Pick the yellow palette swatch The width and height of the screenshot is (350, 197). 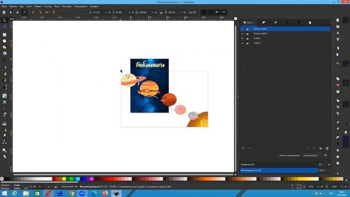(x=65, y=179)
